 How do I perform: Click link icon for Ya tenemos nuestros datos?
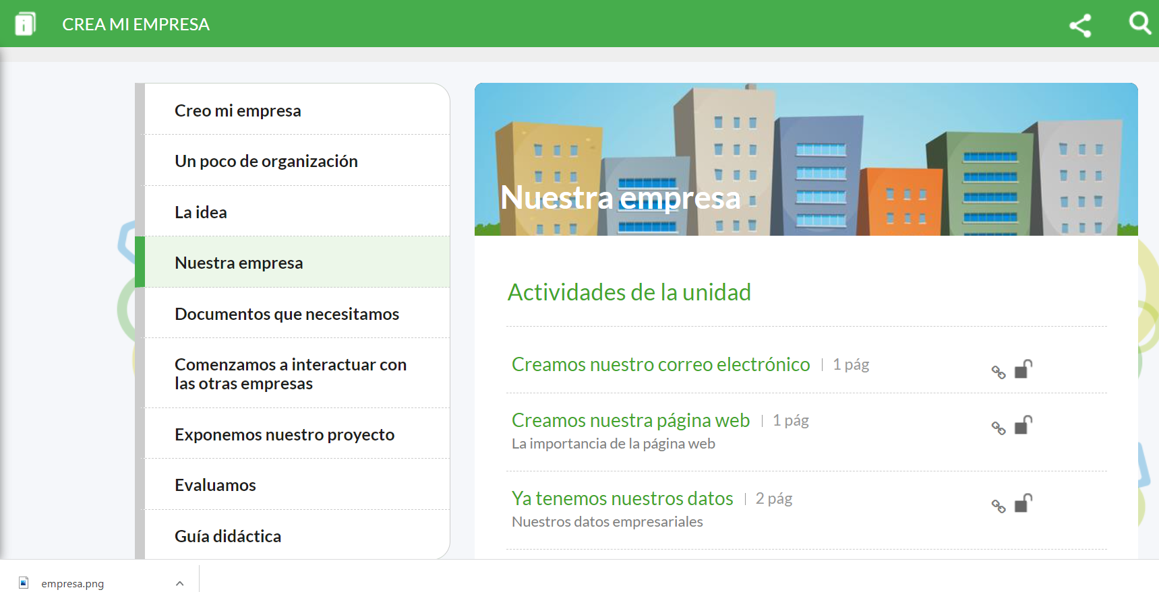point(999,506)
